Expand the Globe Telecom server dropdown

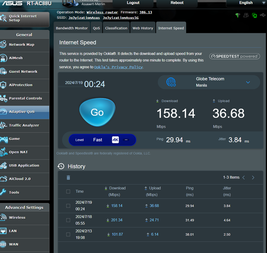click(x=248, y=82)
